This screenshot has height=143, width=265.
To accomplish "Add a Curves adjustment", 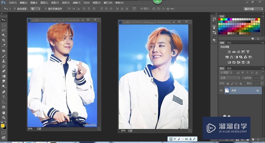I will point(239,52).
